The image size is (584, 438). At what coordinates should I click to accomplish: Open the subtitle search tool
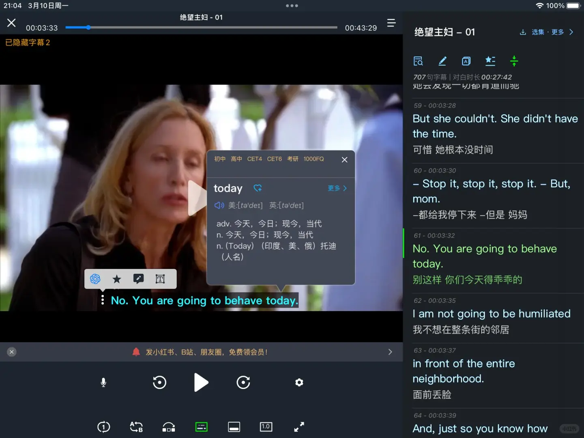pos(418,61)
